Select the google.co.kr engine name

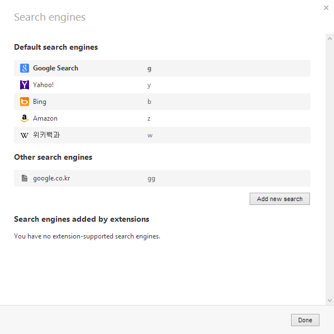click(51, 178)
